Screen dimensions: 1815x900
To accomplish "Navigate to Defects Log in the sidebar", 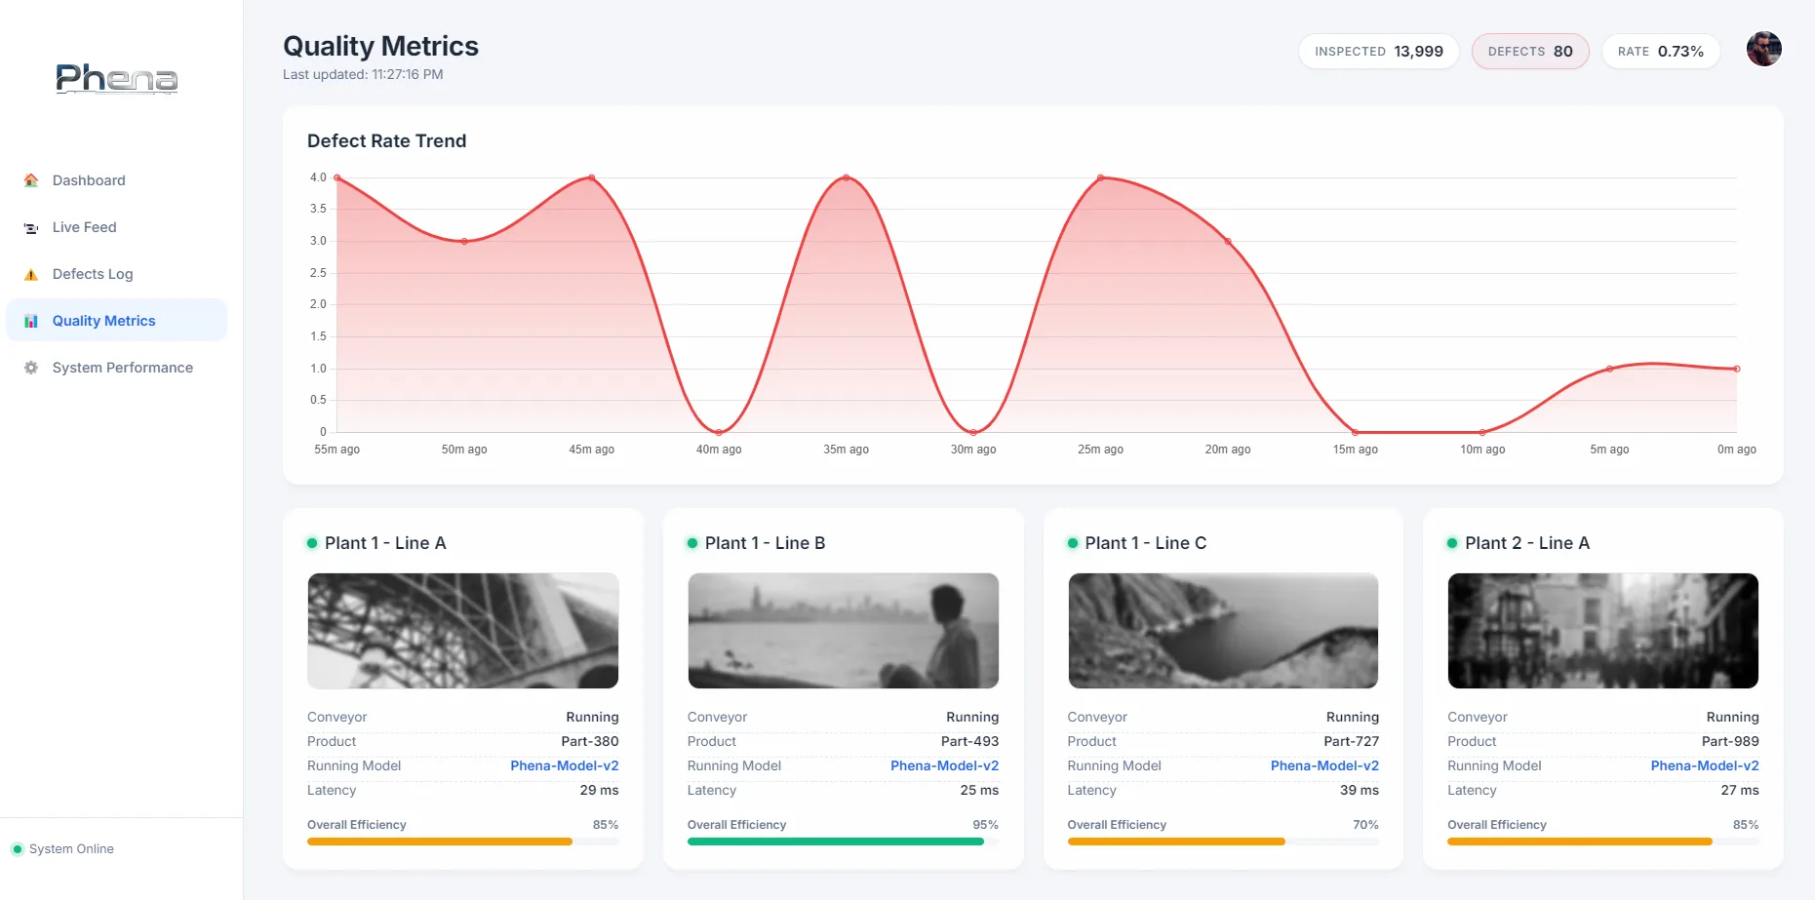I will [92, 274].
